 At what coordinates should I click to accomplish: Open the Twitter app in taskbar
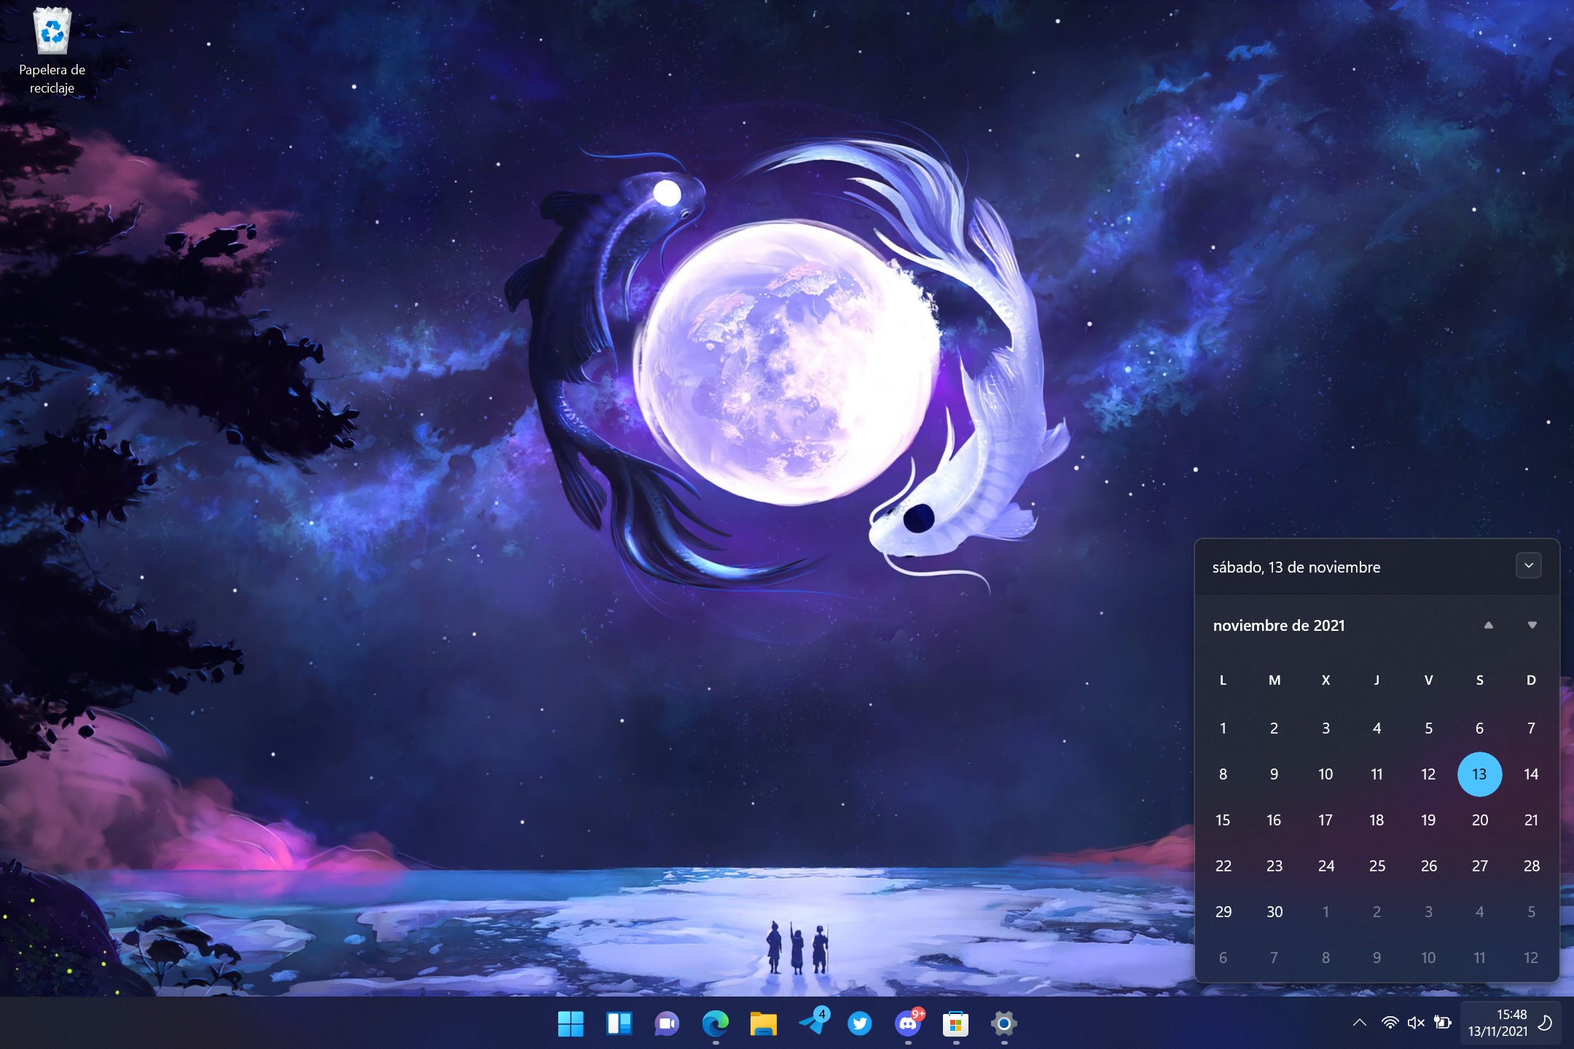pyautogui.click(x=860, y=1024)
